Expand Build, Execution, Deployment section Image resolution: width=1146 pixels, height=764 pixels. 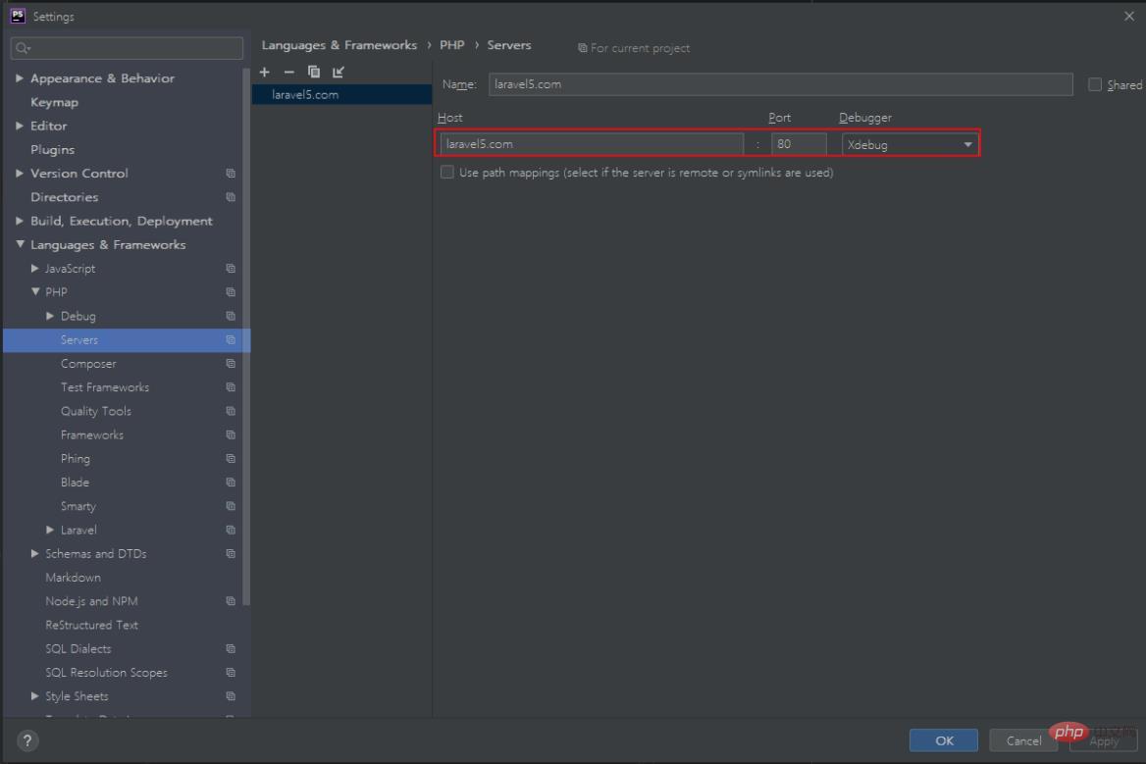tap(20, 221)
